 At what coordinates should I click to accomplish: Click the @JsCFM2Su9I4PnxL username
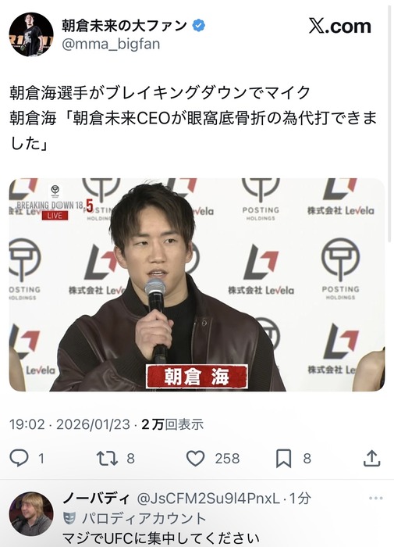click(208, 499)
